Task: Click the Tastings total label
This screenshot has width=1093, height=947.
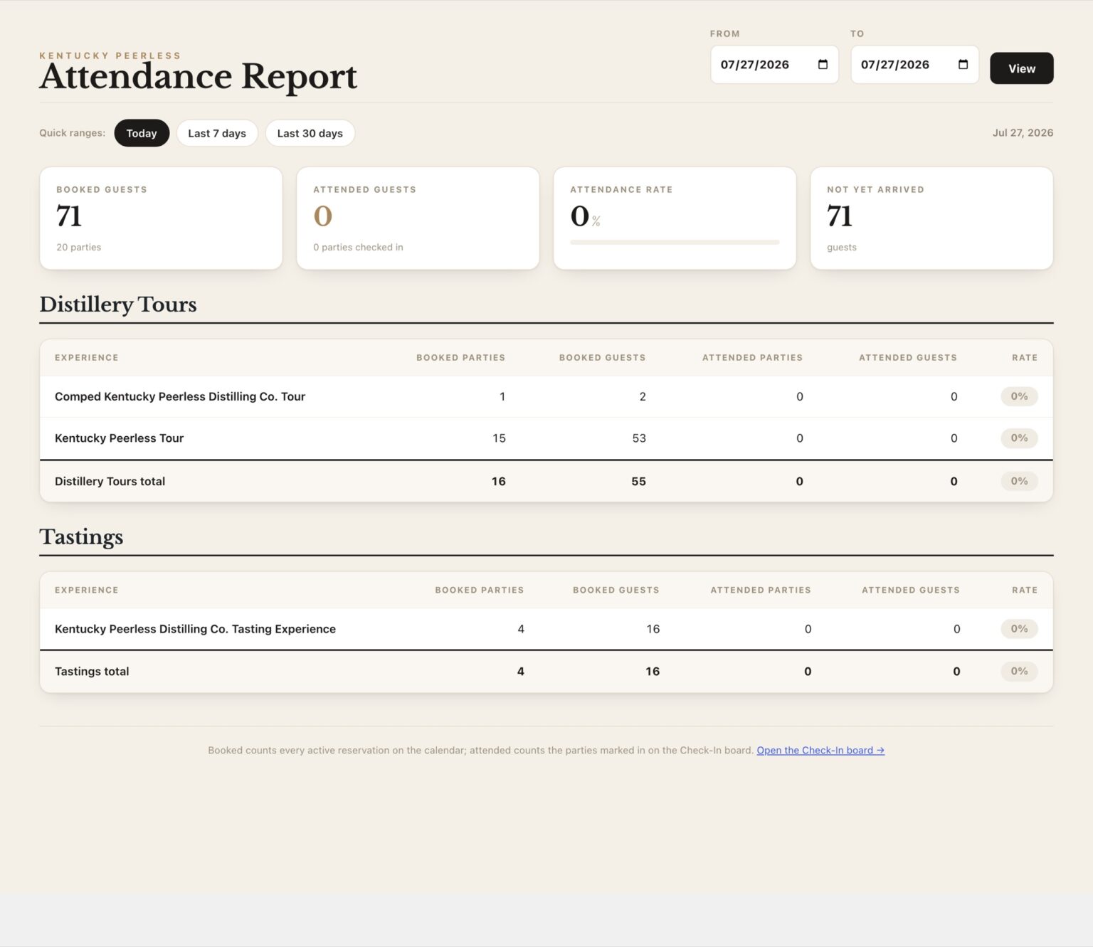Action: (92, 671)
